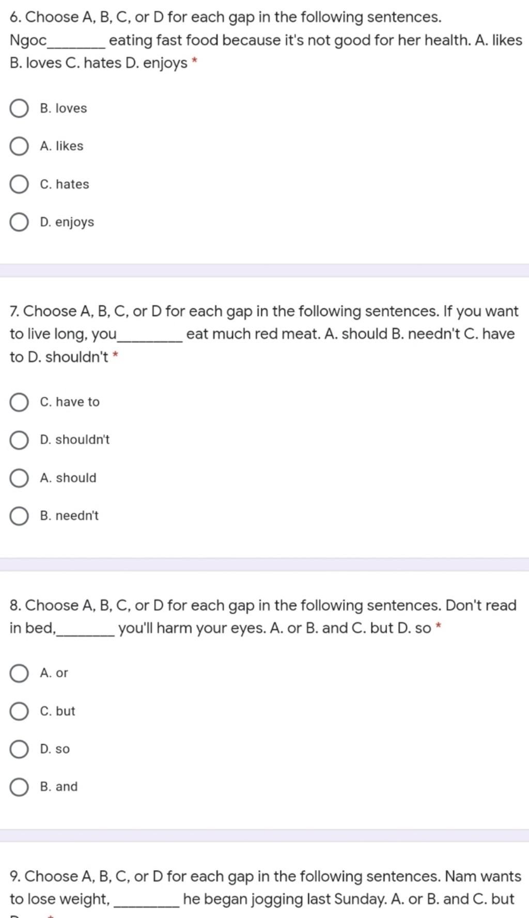Select 'A. should' radio button
The width and height of the screenshot is (529, 918).
(19, 478)
